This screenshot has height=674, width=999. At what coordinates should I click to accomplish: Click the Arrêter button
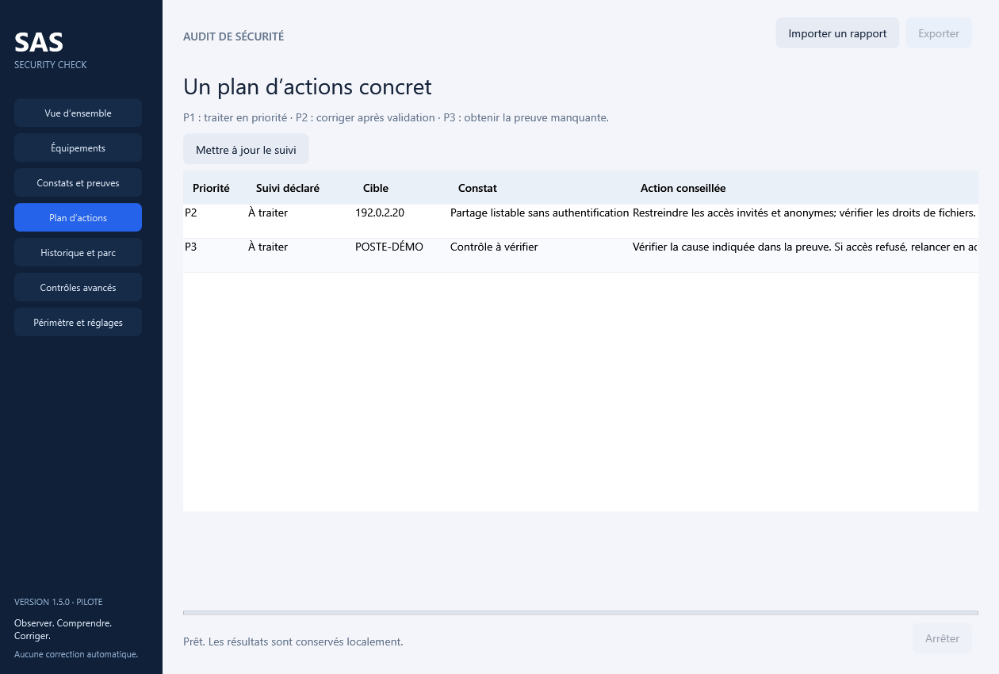point(942,638)
